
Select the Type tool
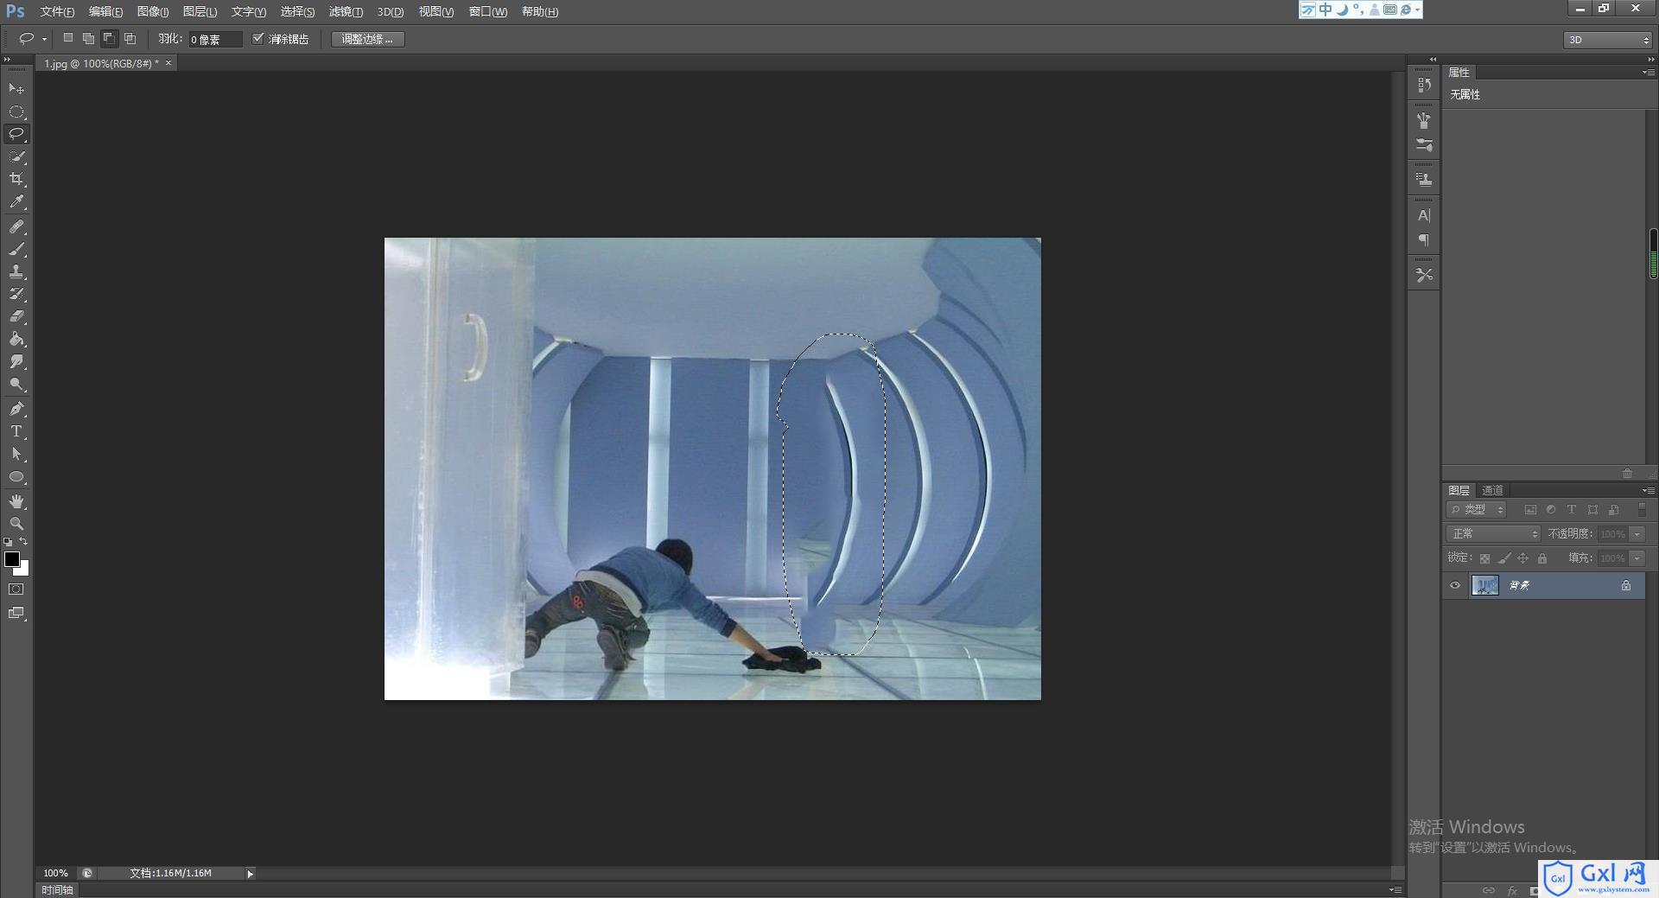tap(16, 430)
